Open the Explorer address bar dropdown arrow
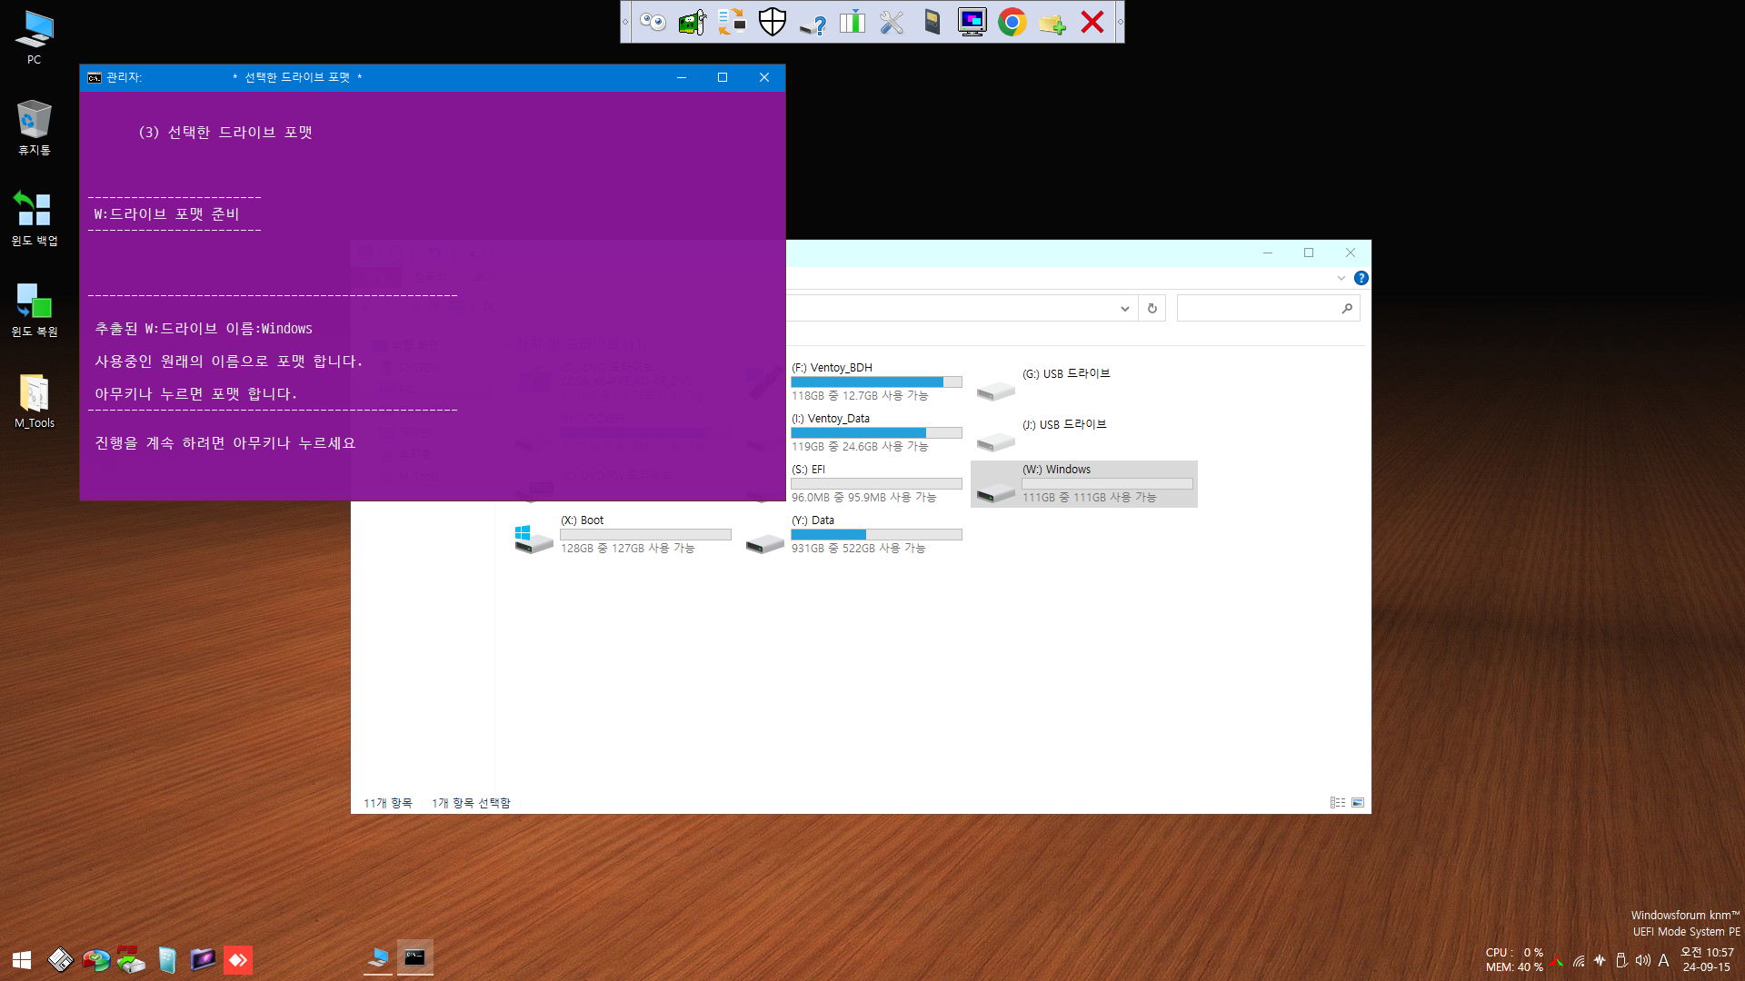The height and width of the screenshot is (981, 1745). (x=1125, y=309)
